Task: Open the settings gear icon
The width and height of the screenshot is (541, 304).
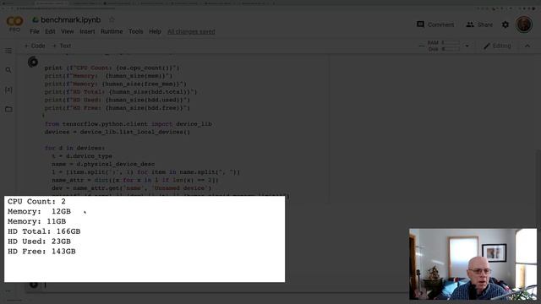Action: (505, 24)
